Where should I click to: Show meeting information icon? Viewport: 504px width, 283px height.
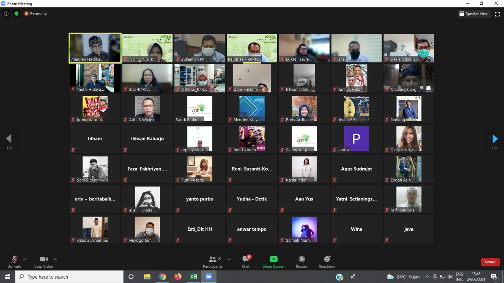[x=6, y=13]
